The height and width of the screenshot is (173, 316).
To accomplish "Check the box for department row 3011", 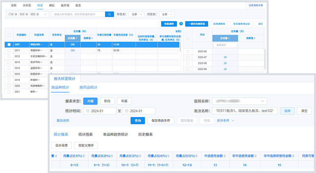I will (x=9, y=51).
